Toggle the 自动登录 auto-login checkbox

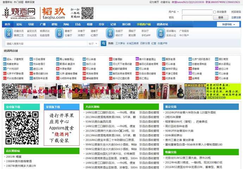214,12
